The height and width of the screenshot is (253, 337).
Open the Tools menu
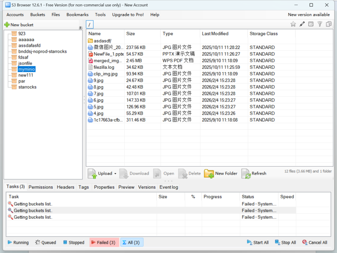(x=100, y=15)
